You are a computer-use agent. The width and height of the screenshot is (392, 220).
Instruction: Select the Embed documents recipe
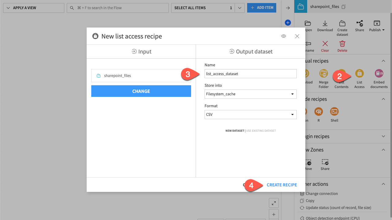click(379, 73)
